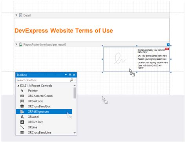Viewport: 186px width, 143px height.
Task: Maximize the Toolbox panel
Action: [x=70, y=75]
